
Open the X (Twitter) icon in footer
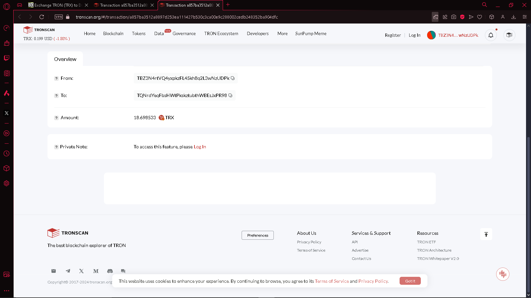coord(81,271)
